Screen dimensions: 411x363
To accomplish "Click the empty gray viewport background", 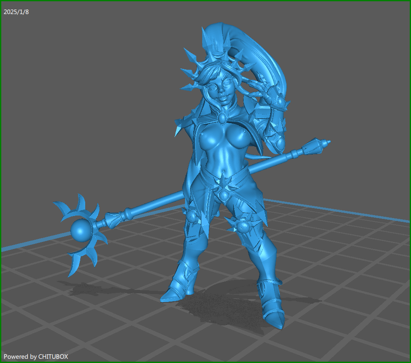I will (84, 104).
